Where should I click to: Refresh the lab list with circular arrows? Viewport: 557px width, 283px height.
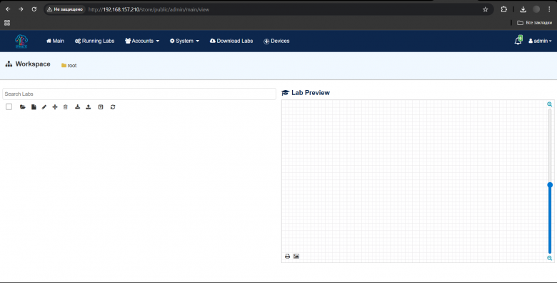pyautogui.click(x=113, y=107)
